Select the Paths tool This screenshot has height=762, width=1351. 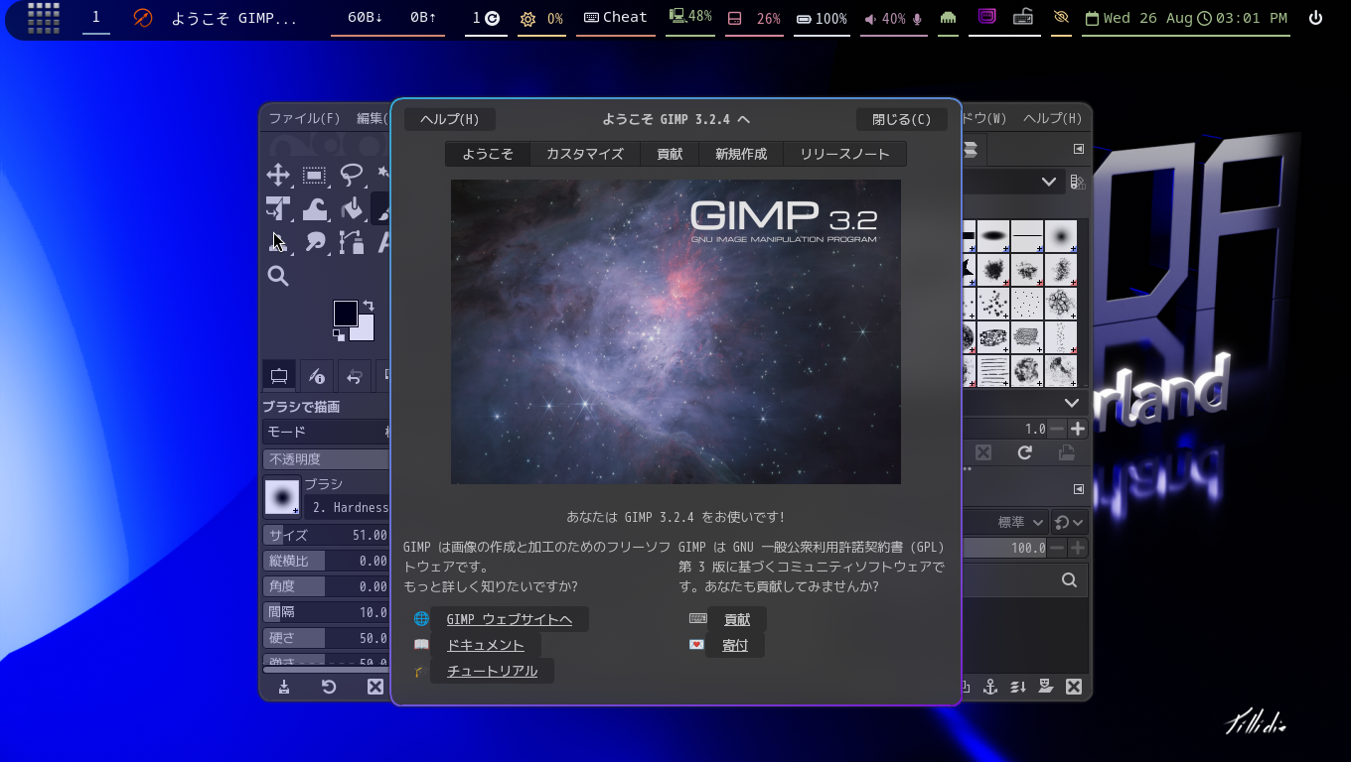point(351,241)
